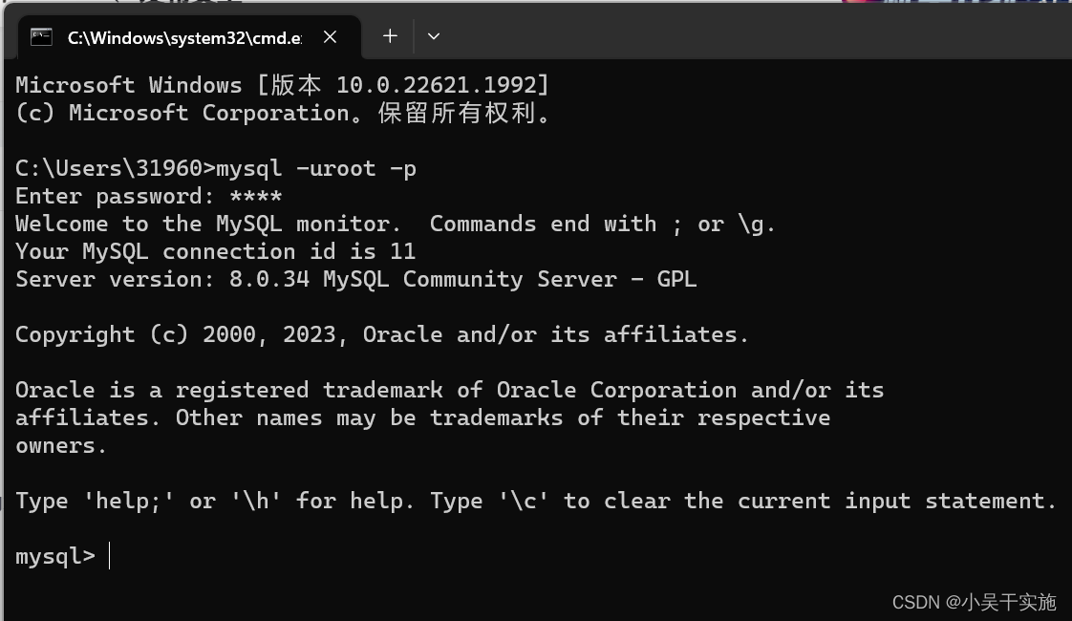Click the Oracle copyright line text
1072x621 pixels.
[x=380, y=333]
